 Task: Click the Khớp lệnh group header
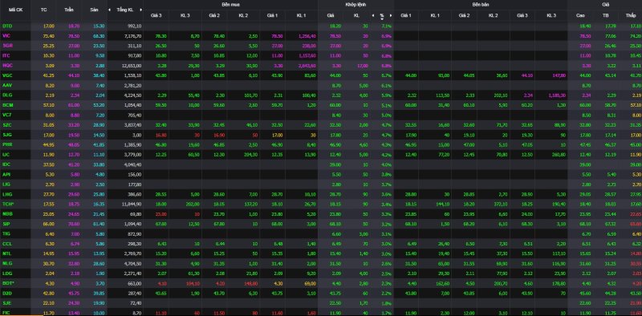pyautogui.click(x=356, y=5)
